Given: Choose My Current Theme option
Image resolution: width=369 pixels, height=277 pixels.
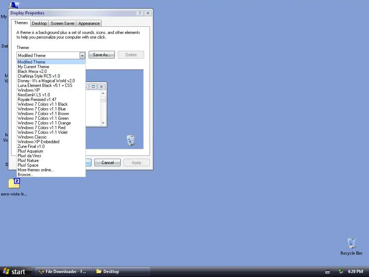Looking at the screenshot, I should coord(51,67).
